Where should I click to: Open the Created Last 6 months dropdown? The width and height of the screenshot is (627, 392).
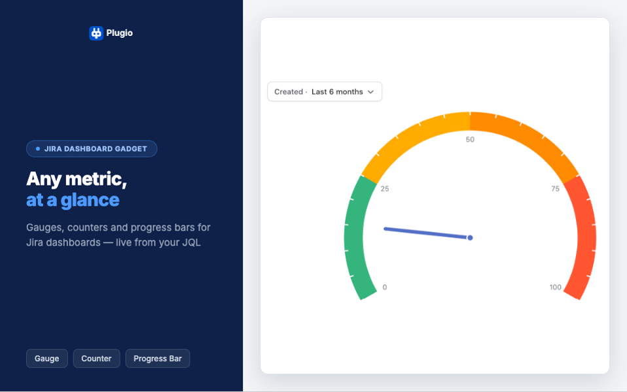click(324, 92)
